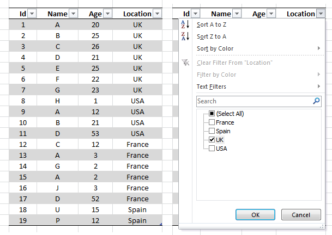This screenshot has height=235, width=332.
Task: Open the Name filter dropdown in left table
Action: (x=73, y=14)
